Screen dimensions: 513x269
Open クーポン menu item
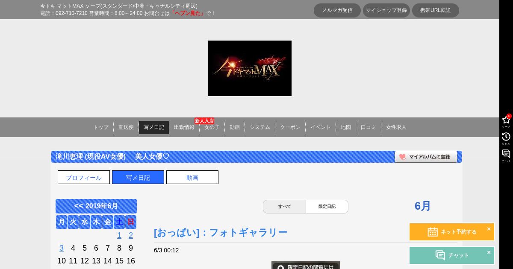pyautogui.click(x=290, y=127)
